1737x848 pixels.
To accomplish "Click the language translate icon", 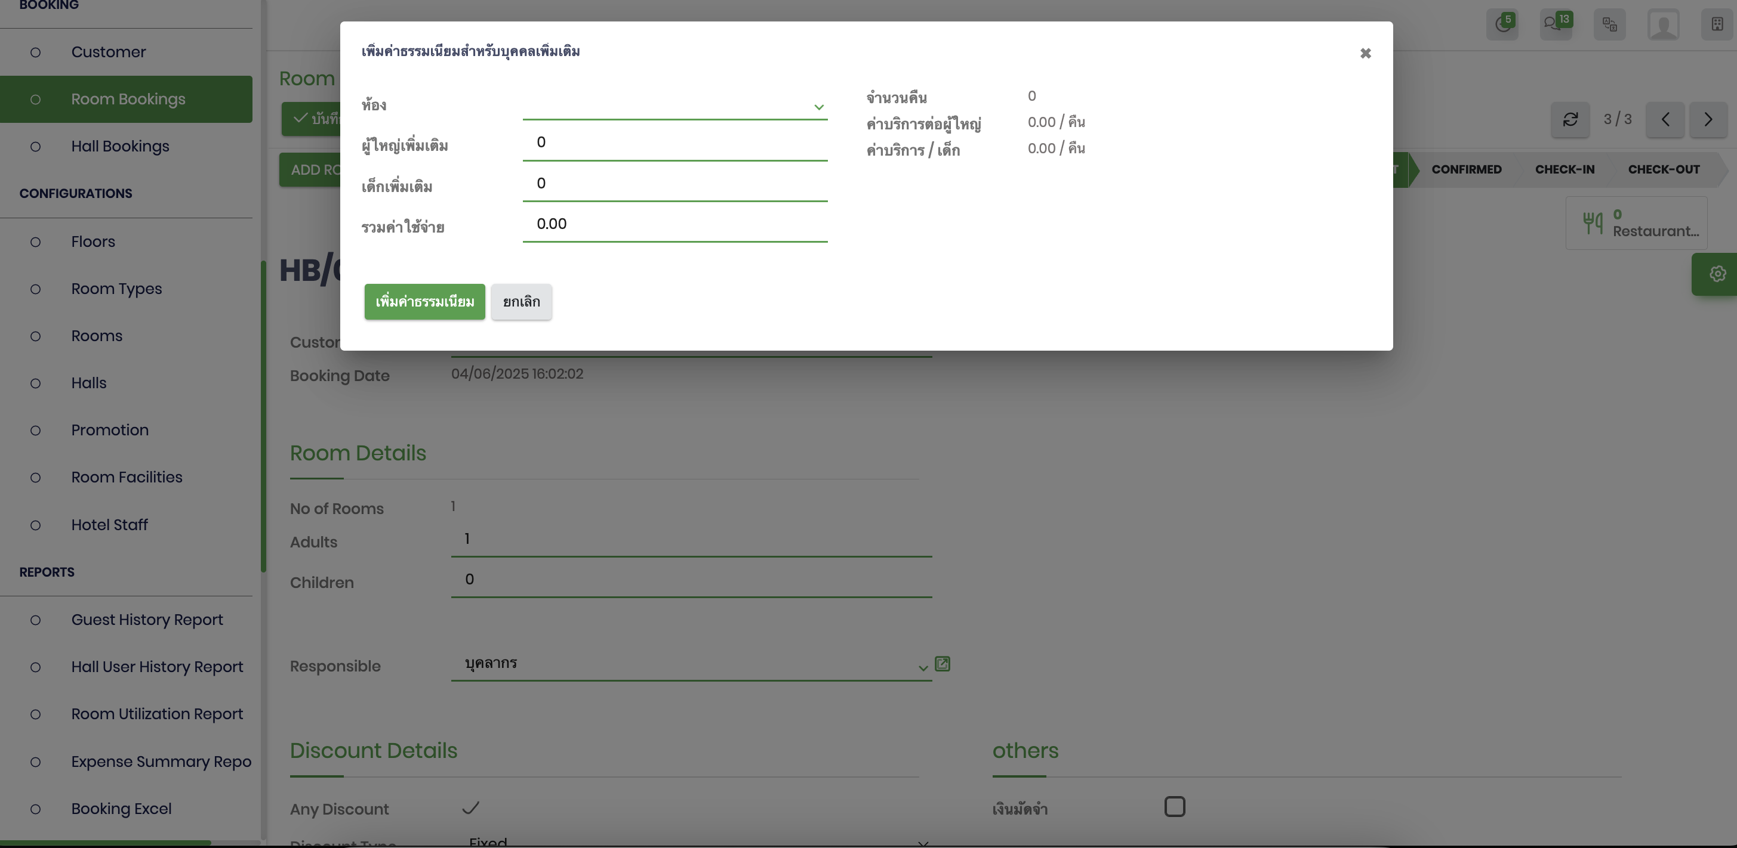I will click(x=1609, y=25).
